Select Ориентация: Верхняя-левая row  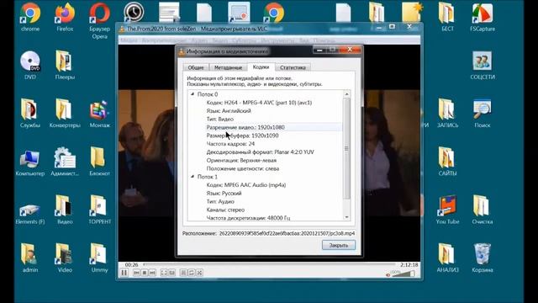pyautogui.click(x=241, y=160)
